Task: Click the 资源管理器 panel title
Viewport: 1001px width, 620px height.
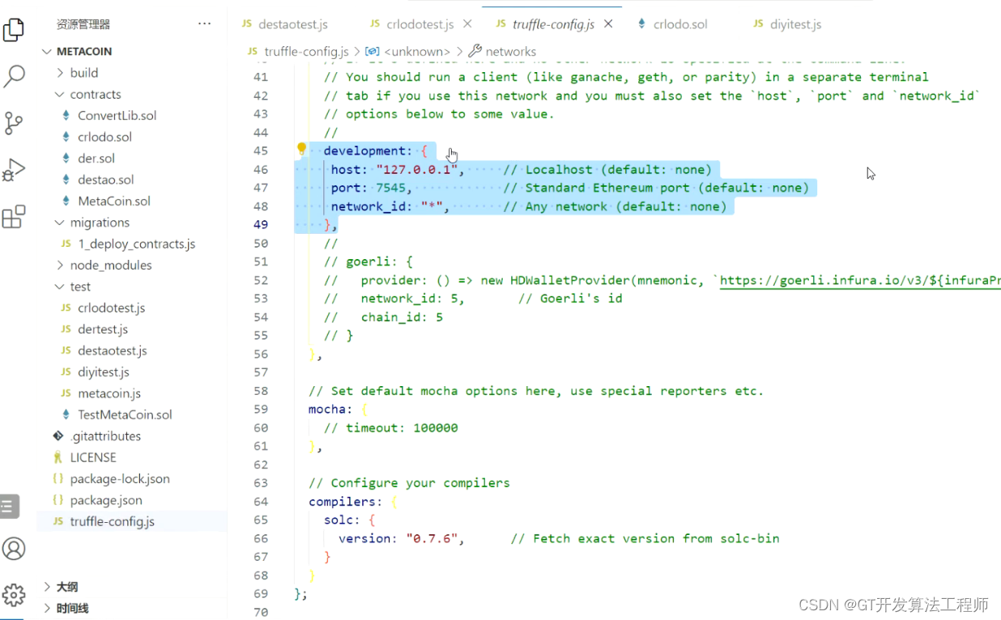Action: 83,24
